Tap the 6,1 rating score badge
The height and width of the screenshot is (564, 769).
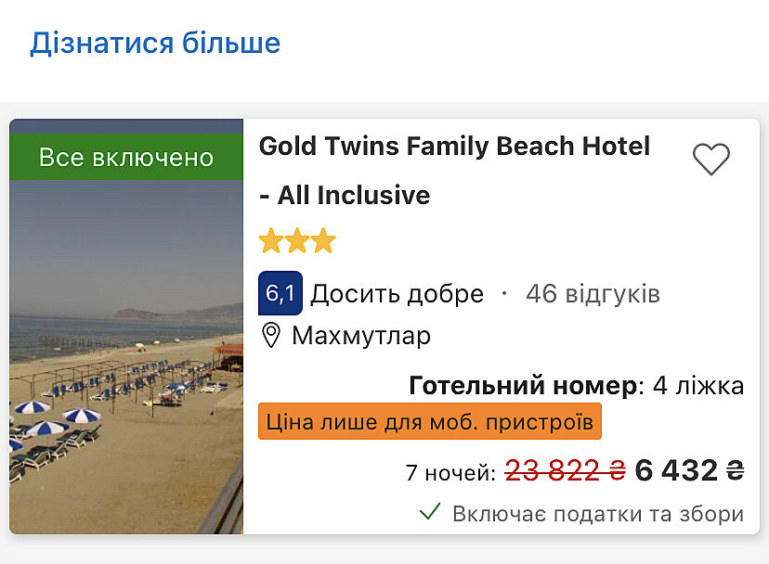(280, 294)
